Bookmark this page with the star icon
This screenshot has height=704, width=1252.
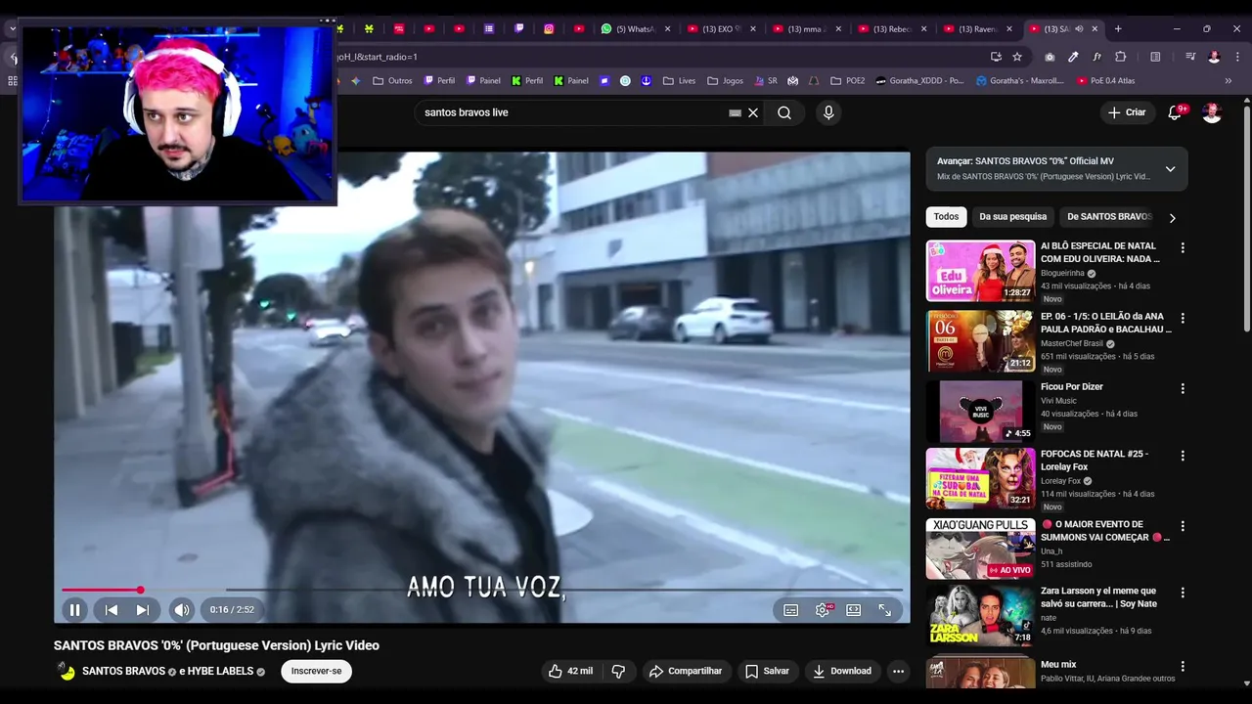[x=1017, y=57]
